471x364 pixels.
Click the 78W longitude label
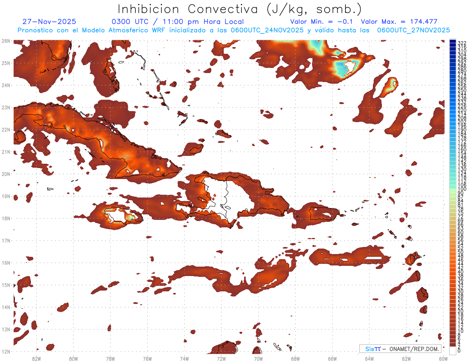110,359
